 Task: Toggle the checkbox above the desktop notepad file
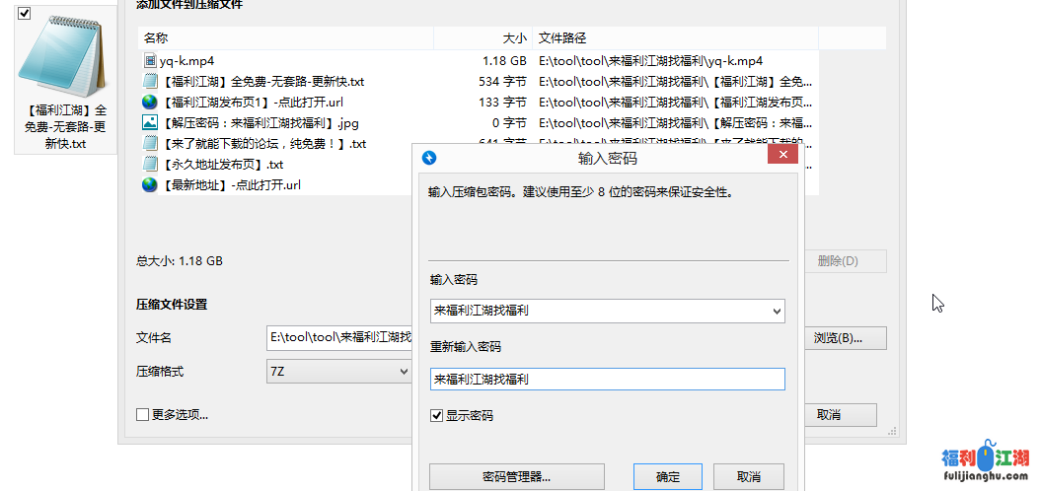pos(25,12)
